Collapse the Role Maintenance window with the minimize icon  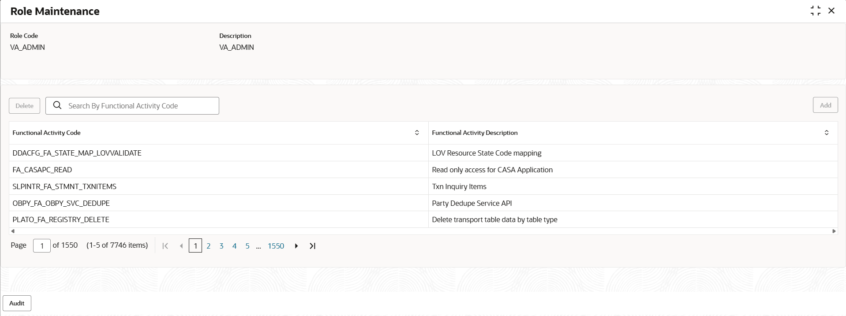tap(816, 11)
